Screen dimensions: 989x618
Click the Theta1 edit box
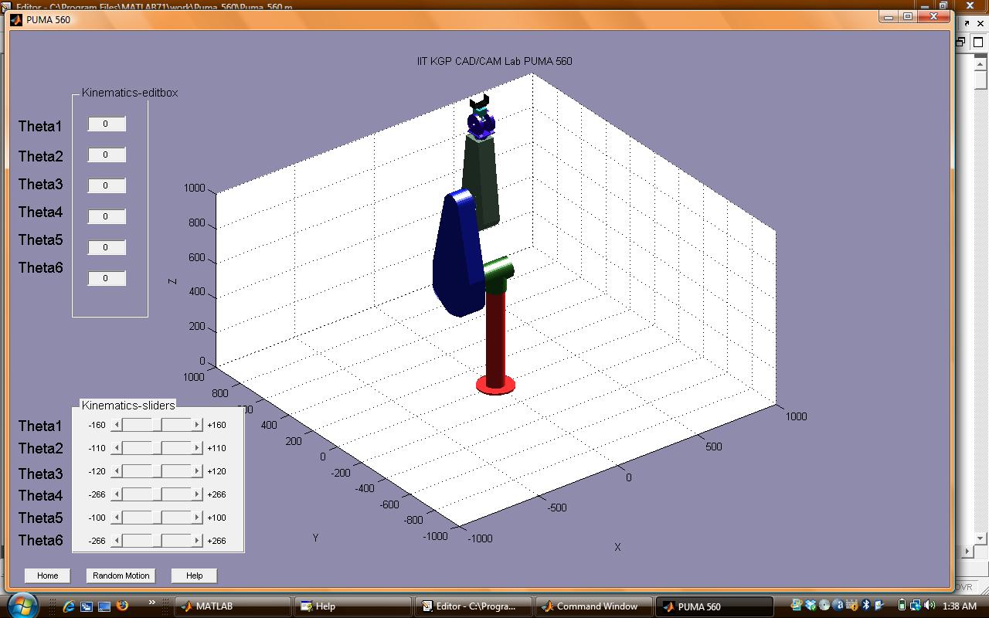coord(106,124)
